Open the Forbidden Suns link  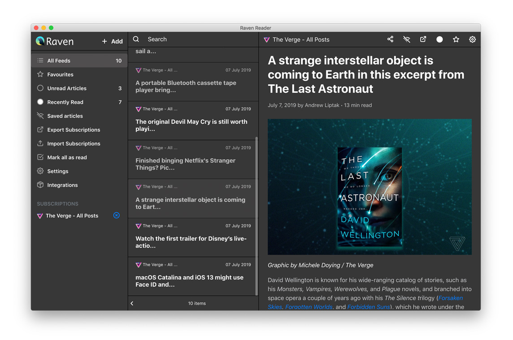(369, 307)
